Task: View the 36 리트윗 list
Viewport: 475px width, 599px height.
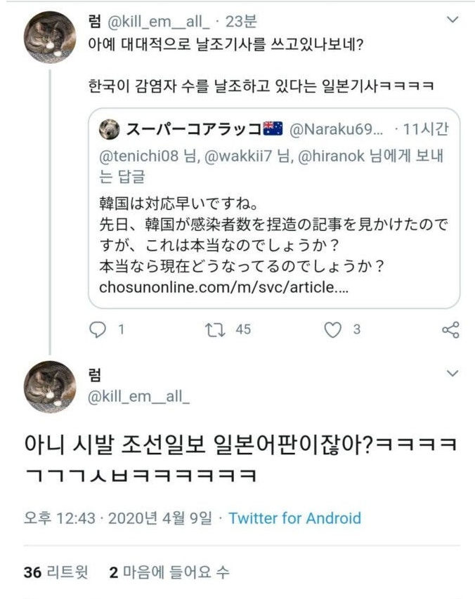Action: tap(56, 572)
